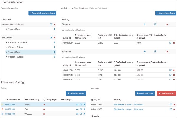Screen dimensions: 177x118
Task: Edit meter 00100104 entry
Action: (x=81, y=109)
